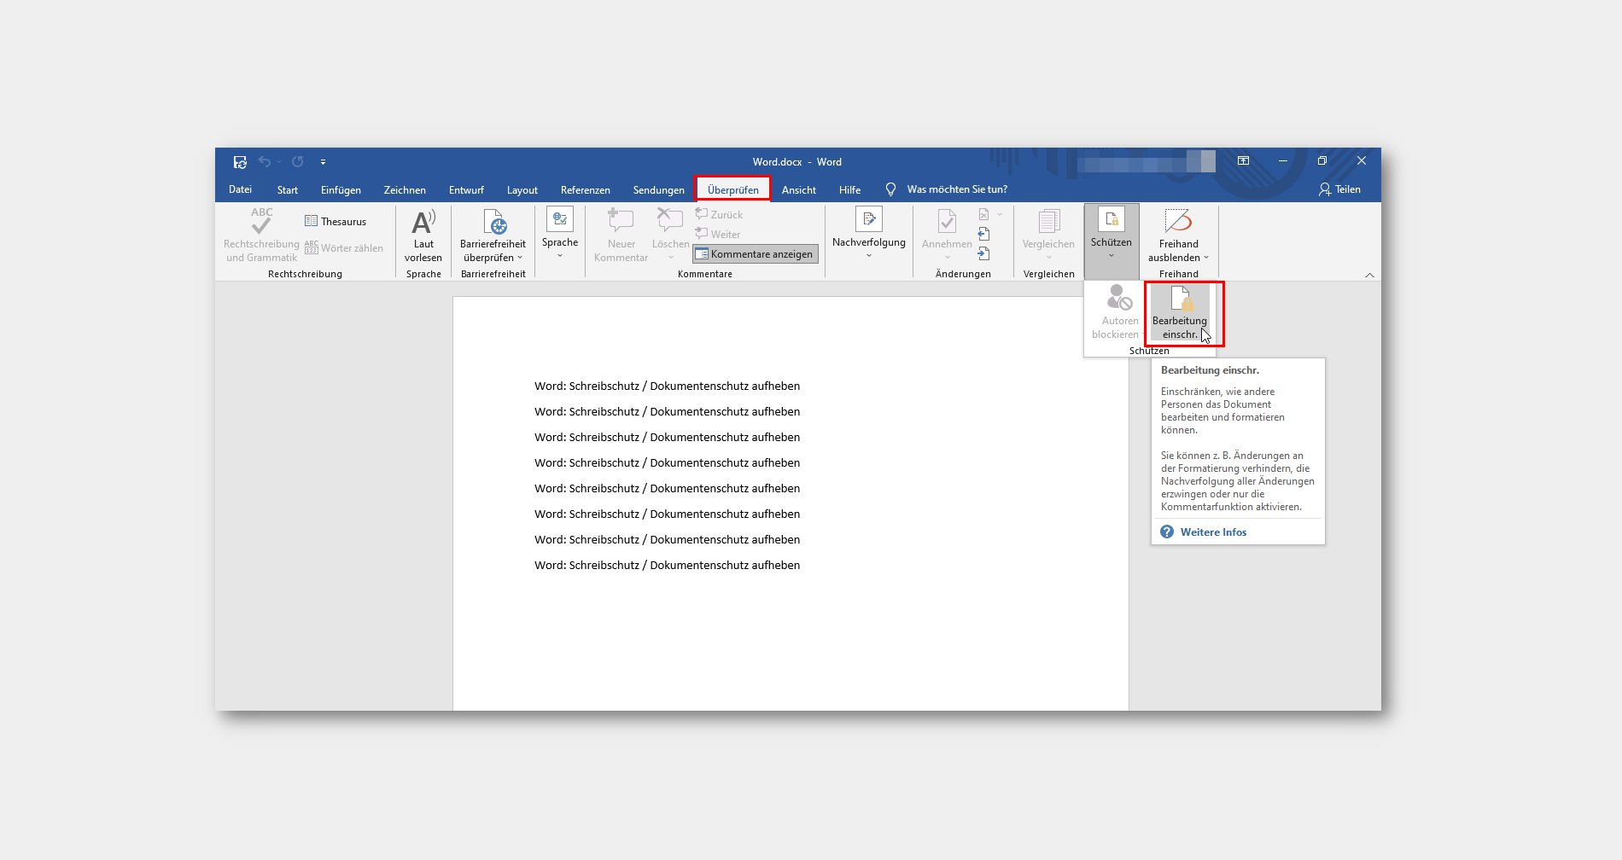Click the help question mark icon in tooltip
The height and width of the screenshot is (860, 1622).
(x=1167, y=532)
